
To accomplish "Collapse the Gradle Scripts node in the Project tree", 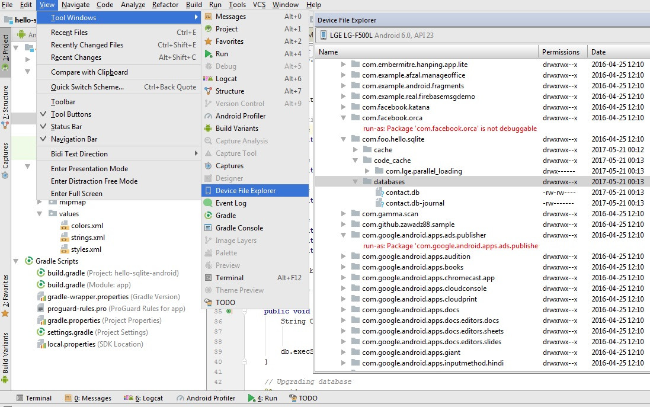I will tap(16, 261).
